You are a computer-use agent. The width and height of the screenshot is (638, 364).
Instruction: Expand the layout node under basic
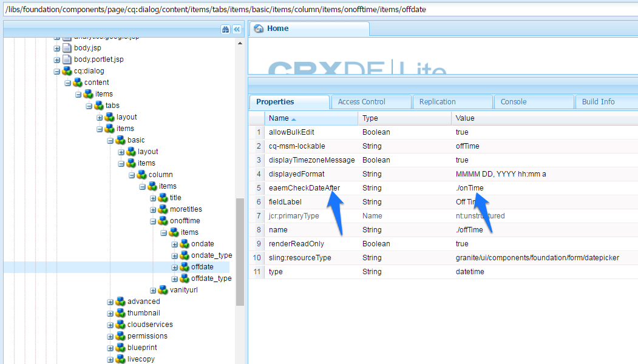tap(121, 152)
